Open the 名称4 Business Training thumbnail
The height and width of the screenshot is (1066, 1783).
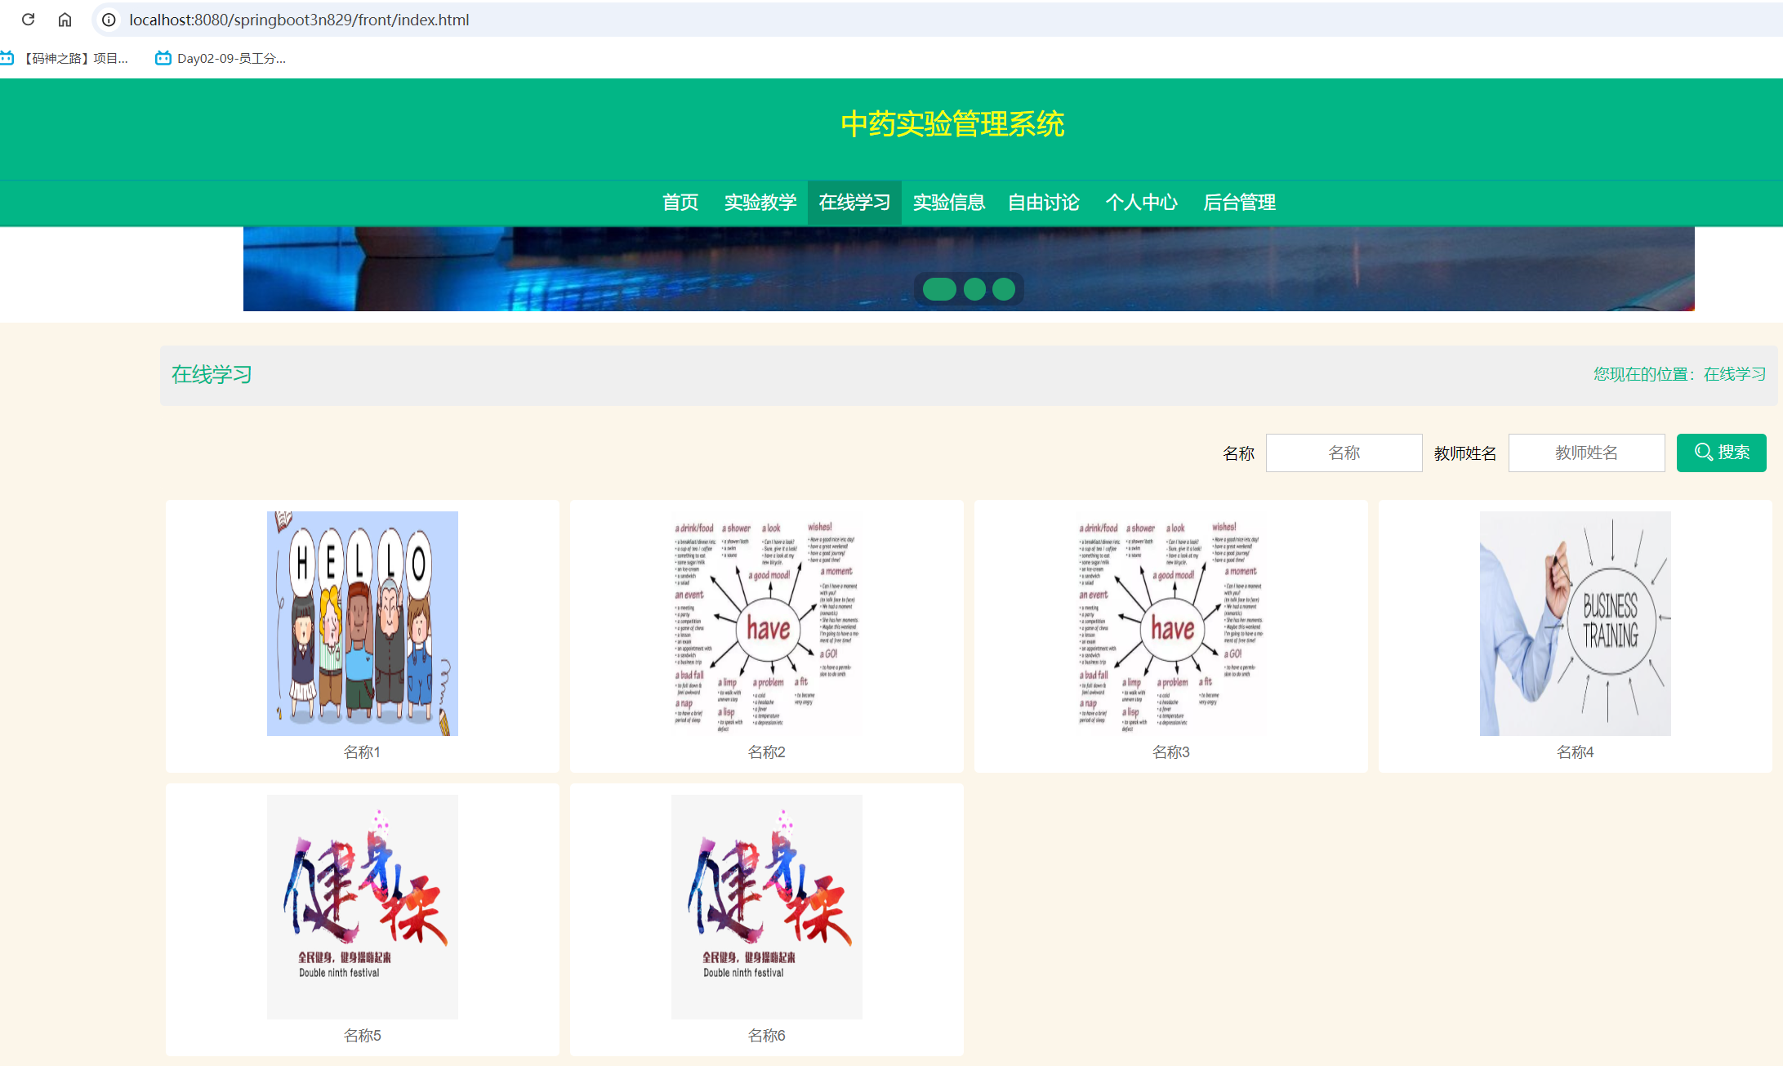tap(1575, 623)
